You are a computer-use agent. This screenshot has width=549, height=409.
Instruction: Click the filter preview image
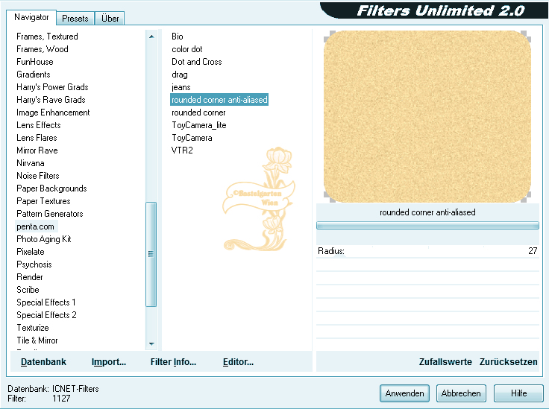click(427, 116)
